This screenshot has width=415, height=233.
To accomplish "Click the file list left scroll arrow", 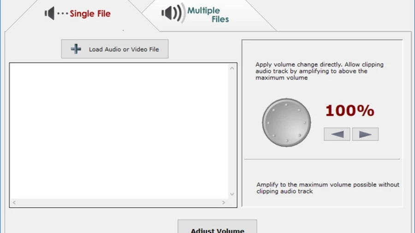I will coord(14,203).
